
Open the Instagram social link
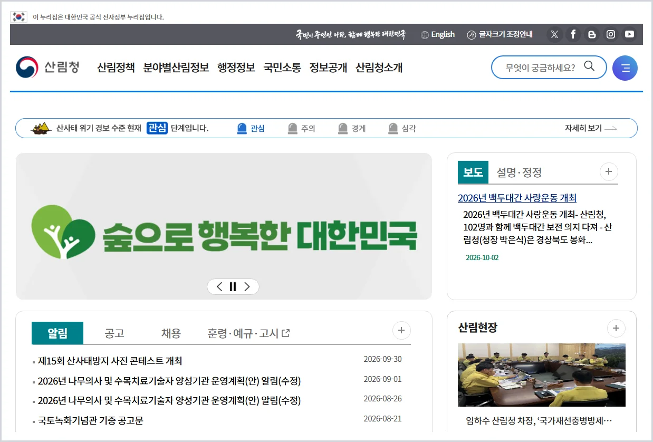[x=611, y=34]
